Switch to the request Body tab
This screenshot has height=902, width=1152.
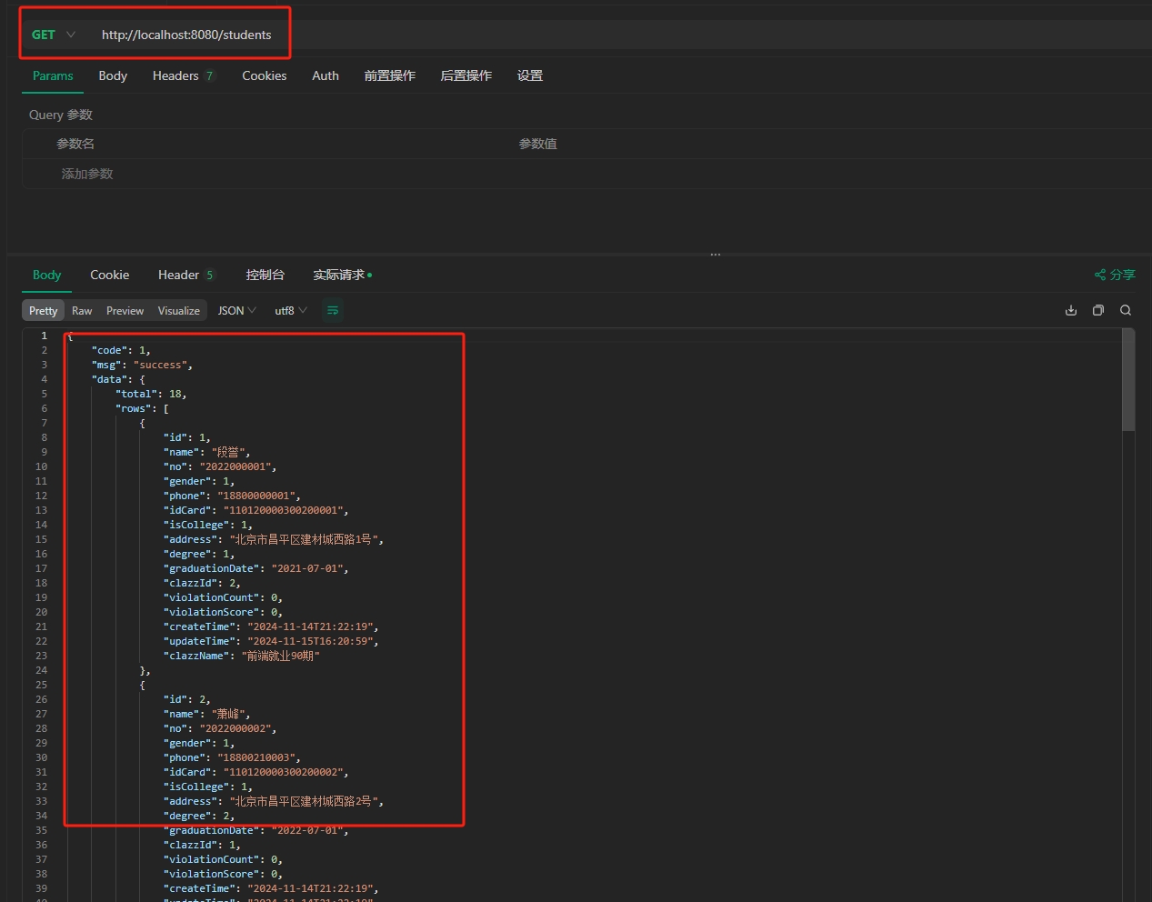coord(113,76)
